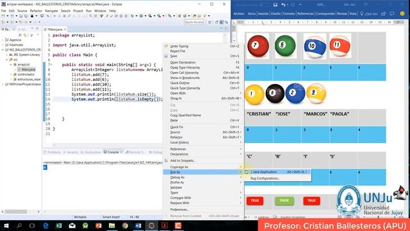Open the dropdown arrow next to the New icon
The width and height of the screenshot is (410, 231).
coord(7,16)
